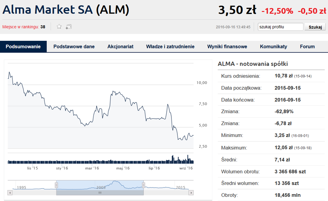The image size is (328, 201).
Task: Focus the szukaj profilu search field
Action: pos(280,27)
